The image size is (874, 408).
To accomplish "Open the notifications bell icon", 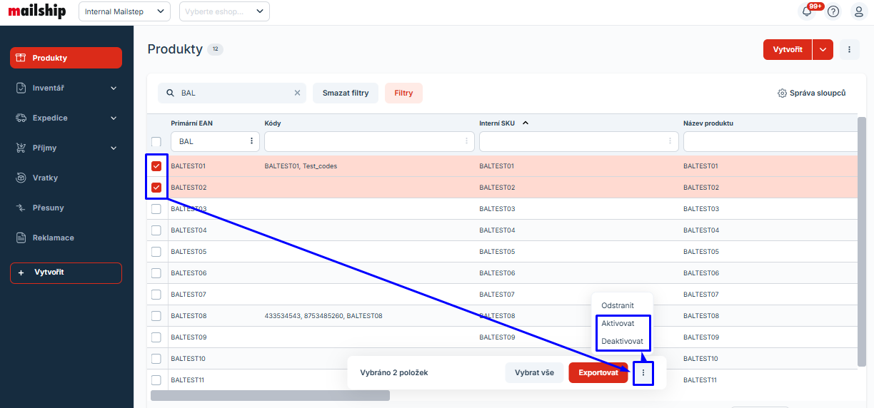I will pos(807,11).
